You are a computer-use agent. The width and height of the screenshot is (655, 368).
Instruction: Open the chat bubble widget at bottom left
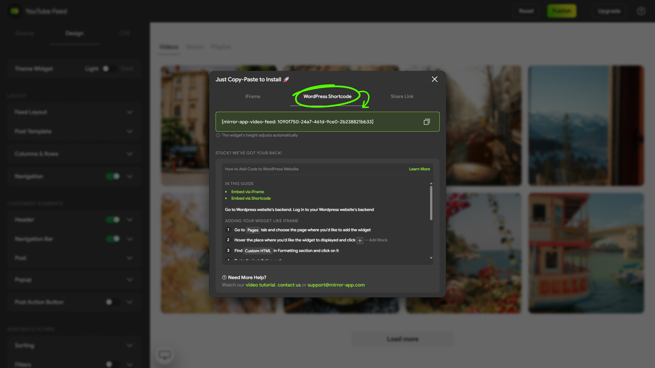coord(165,354)
